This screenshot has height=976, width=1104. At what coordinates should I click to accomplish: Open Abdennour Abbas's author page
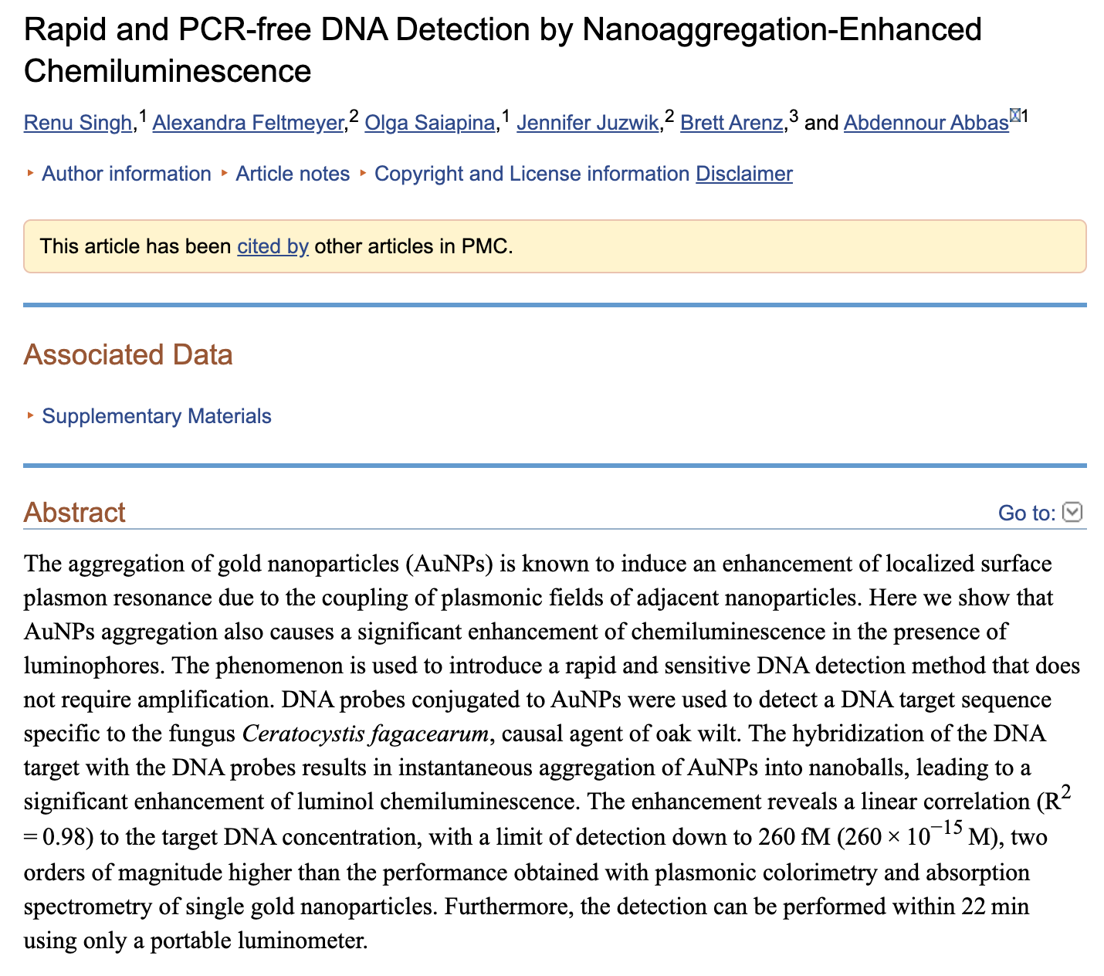click(x=925, y=122)
